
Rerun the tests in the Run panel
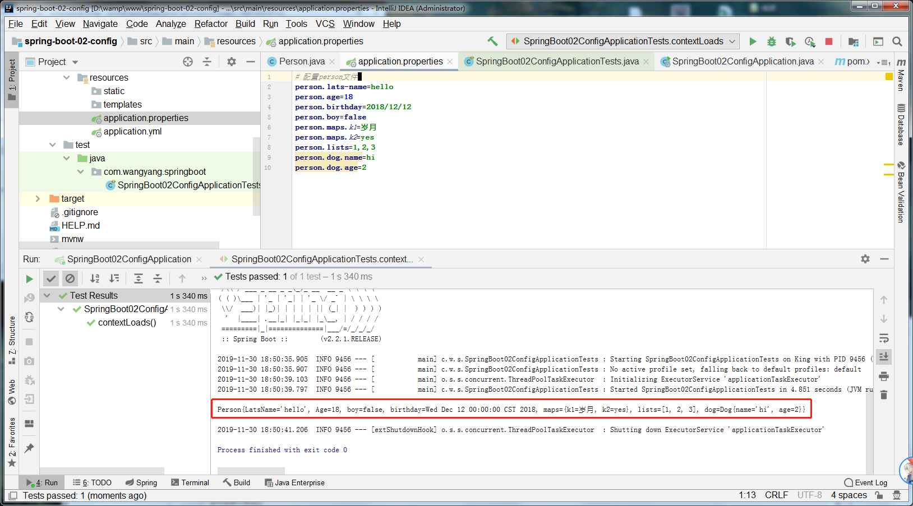coord(29,279)
